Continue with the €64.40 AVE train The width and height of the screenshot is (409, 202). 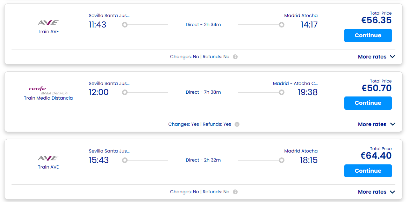tap(368, 171)
